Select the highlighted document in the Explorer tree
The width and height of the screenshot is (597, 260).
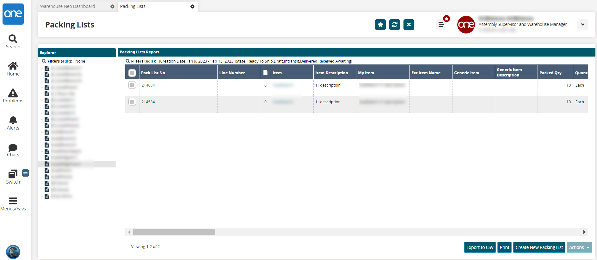[47, 164]
